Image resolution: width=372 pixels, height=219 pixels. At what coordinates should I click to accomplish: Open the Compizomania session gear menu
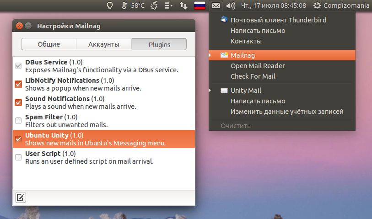click(x=341, y=5)
